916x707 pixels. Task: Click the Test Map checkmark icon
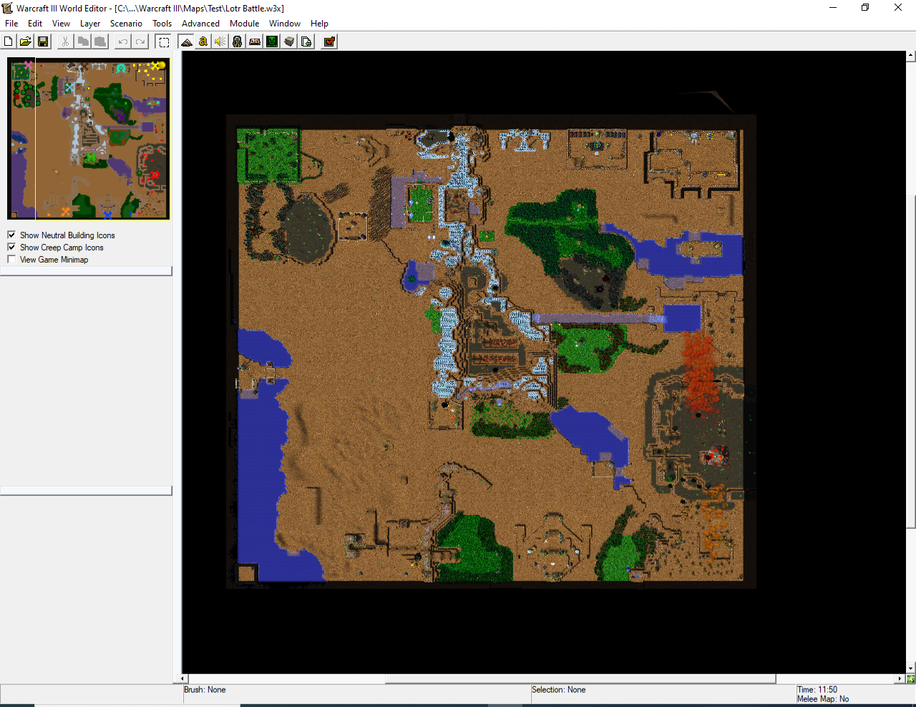(x=329, y=42)
